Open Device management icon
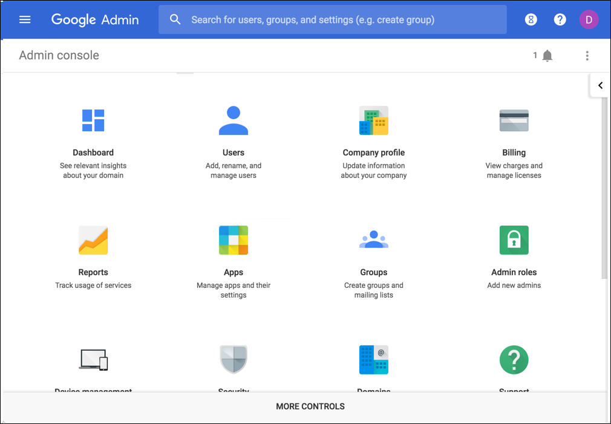 93,360
